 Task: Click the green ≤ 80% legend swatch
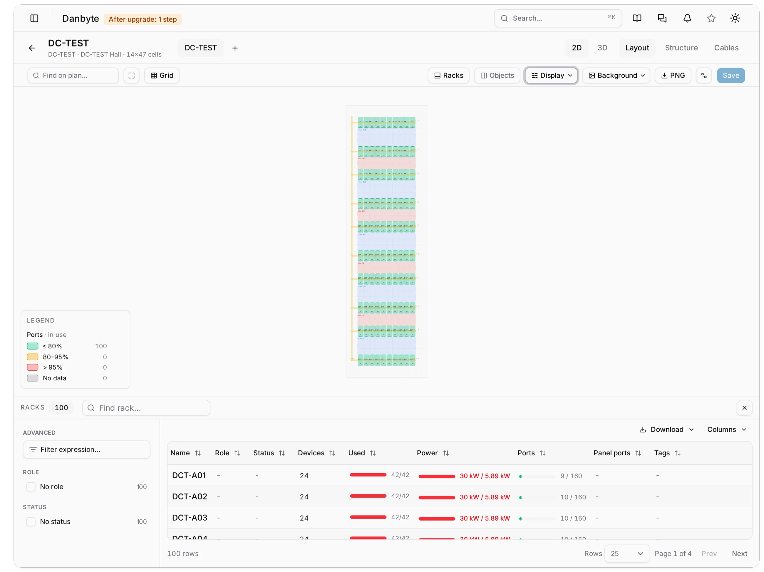click(x=32, y=346)
